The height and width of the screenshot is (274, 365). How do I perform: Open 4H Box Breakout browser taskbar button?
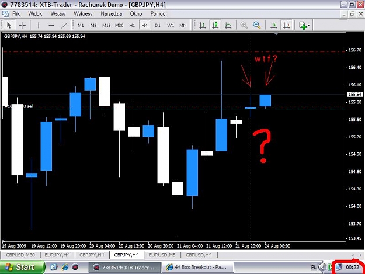click(197, 268)
